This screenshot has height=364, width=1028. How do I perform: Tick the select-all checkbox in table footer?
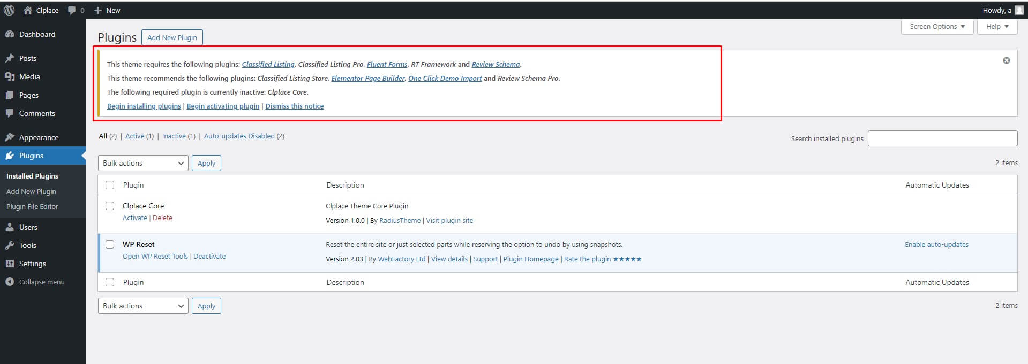click(110, 282)
